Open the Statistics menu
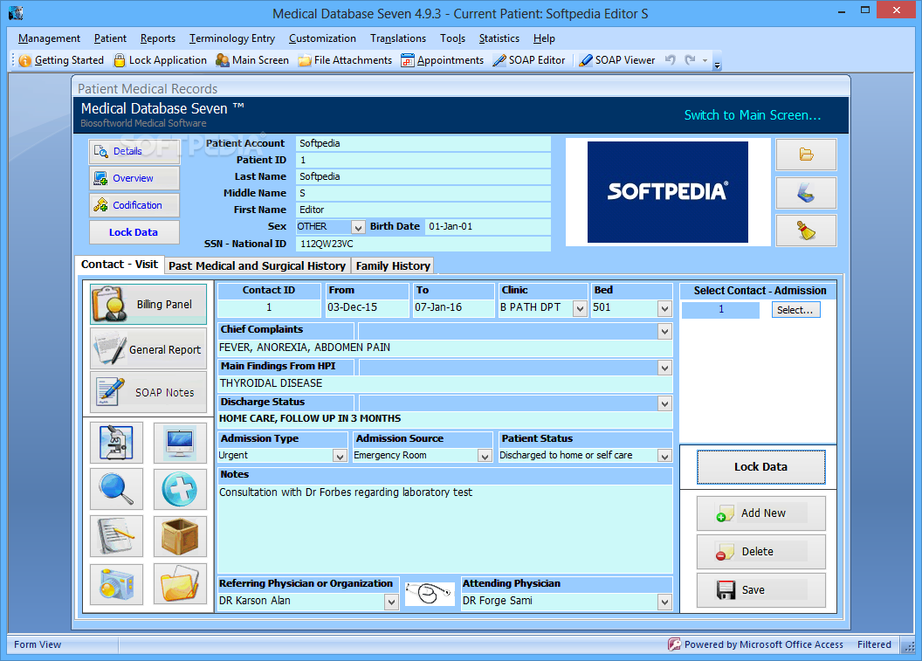 [499, 38]
